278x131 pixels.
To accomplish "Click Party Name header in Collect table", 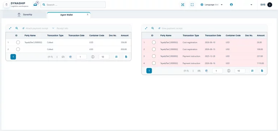I will [x=30, y=35].
